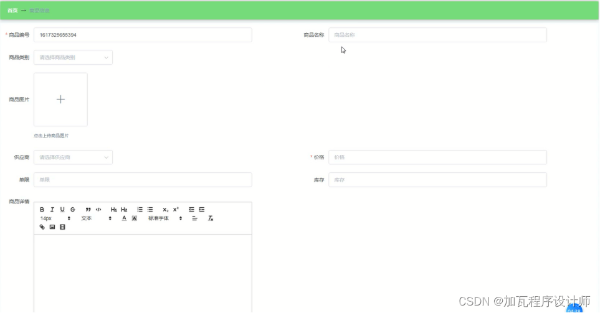Viewport: 600px width, 313px height.
Task: Focus the 库存 input field
Action: coord(437,180)
